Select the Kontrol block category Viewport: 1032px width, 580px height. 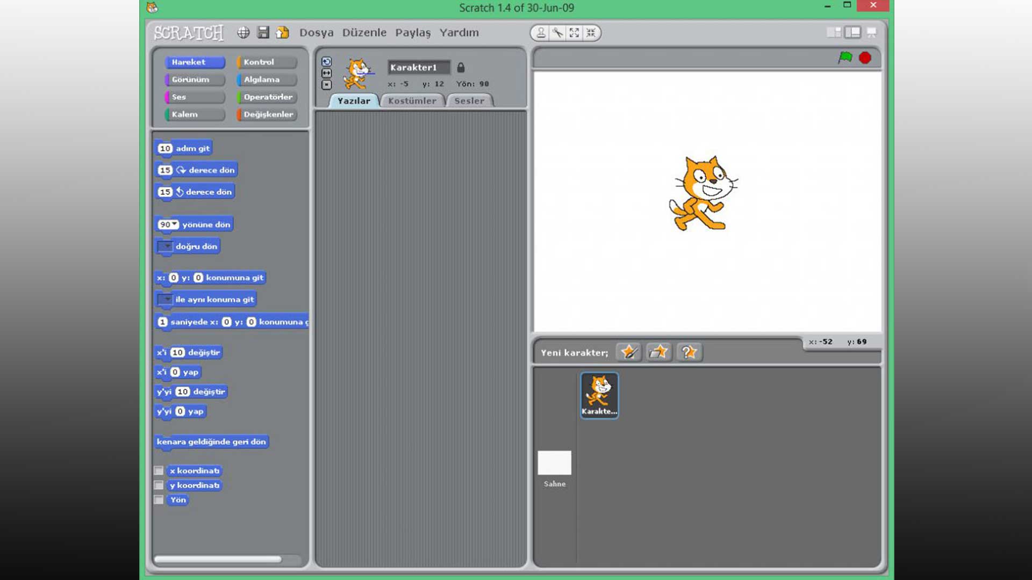(x=267, y=62)
